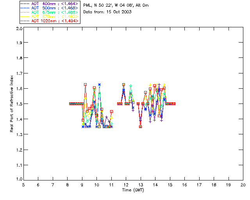Click the 7 x-axis tick label

pyautogui.click(x=53, y=185)
